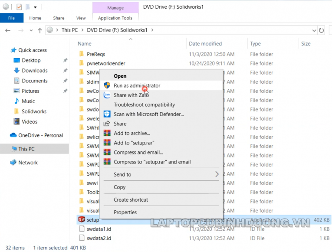The height and width of the screenshot is (252, 332).
Task: Click the Videos film icon in sidebar
Action: tap(16, 121)
